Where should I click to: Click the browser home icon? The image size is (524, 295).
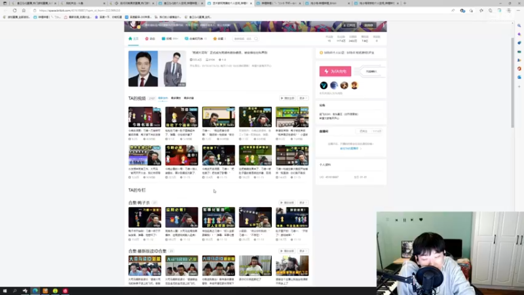pos(24,10)
